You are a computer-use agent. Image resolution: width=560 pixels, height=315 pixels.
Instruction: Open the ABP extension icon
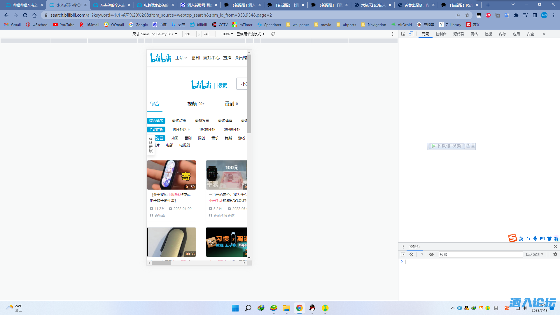point(488,15)
